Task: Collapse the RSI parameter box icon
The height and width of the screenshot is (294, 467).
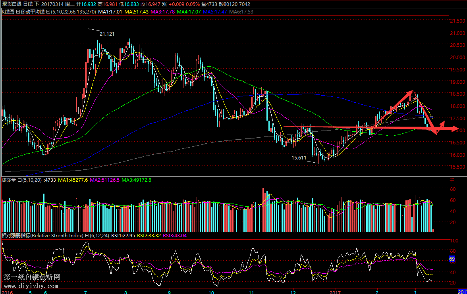Action: click(87, 235)
